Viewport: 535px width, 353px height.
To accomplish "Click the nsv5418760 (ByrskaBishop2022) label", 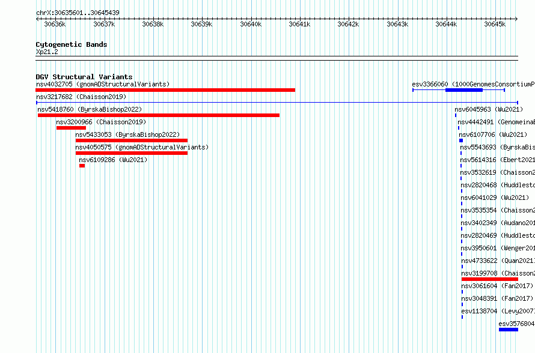I will pyautogui.click(x=90, y=109).
